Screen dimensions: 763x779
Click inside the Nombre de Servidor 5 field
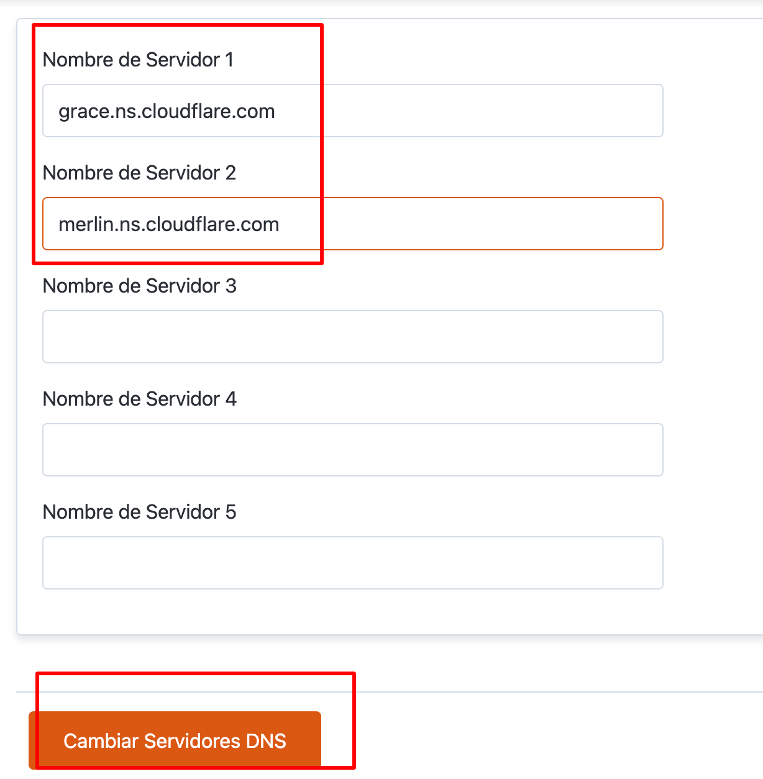(x=352, y=562)
